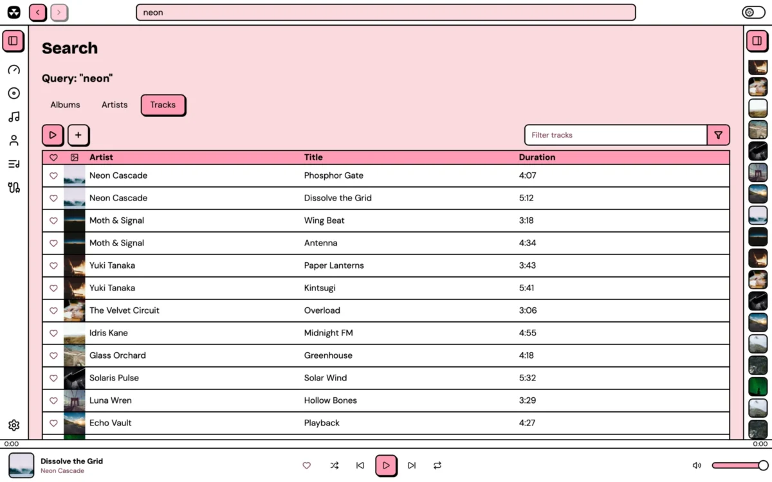The height and width of the screenshot is (482, 772).
Task: Favorite the Phosphor Gate track
Action: point(53,175)
